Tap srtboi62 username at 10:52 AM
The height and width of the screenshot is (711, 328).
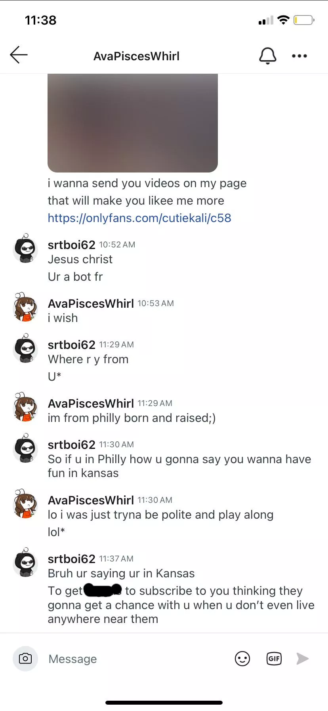(71, 245)
